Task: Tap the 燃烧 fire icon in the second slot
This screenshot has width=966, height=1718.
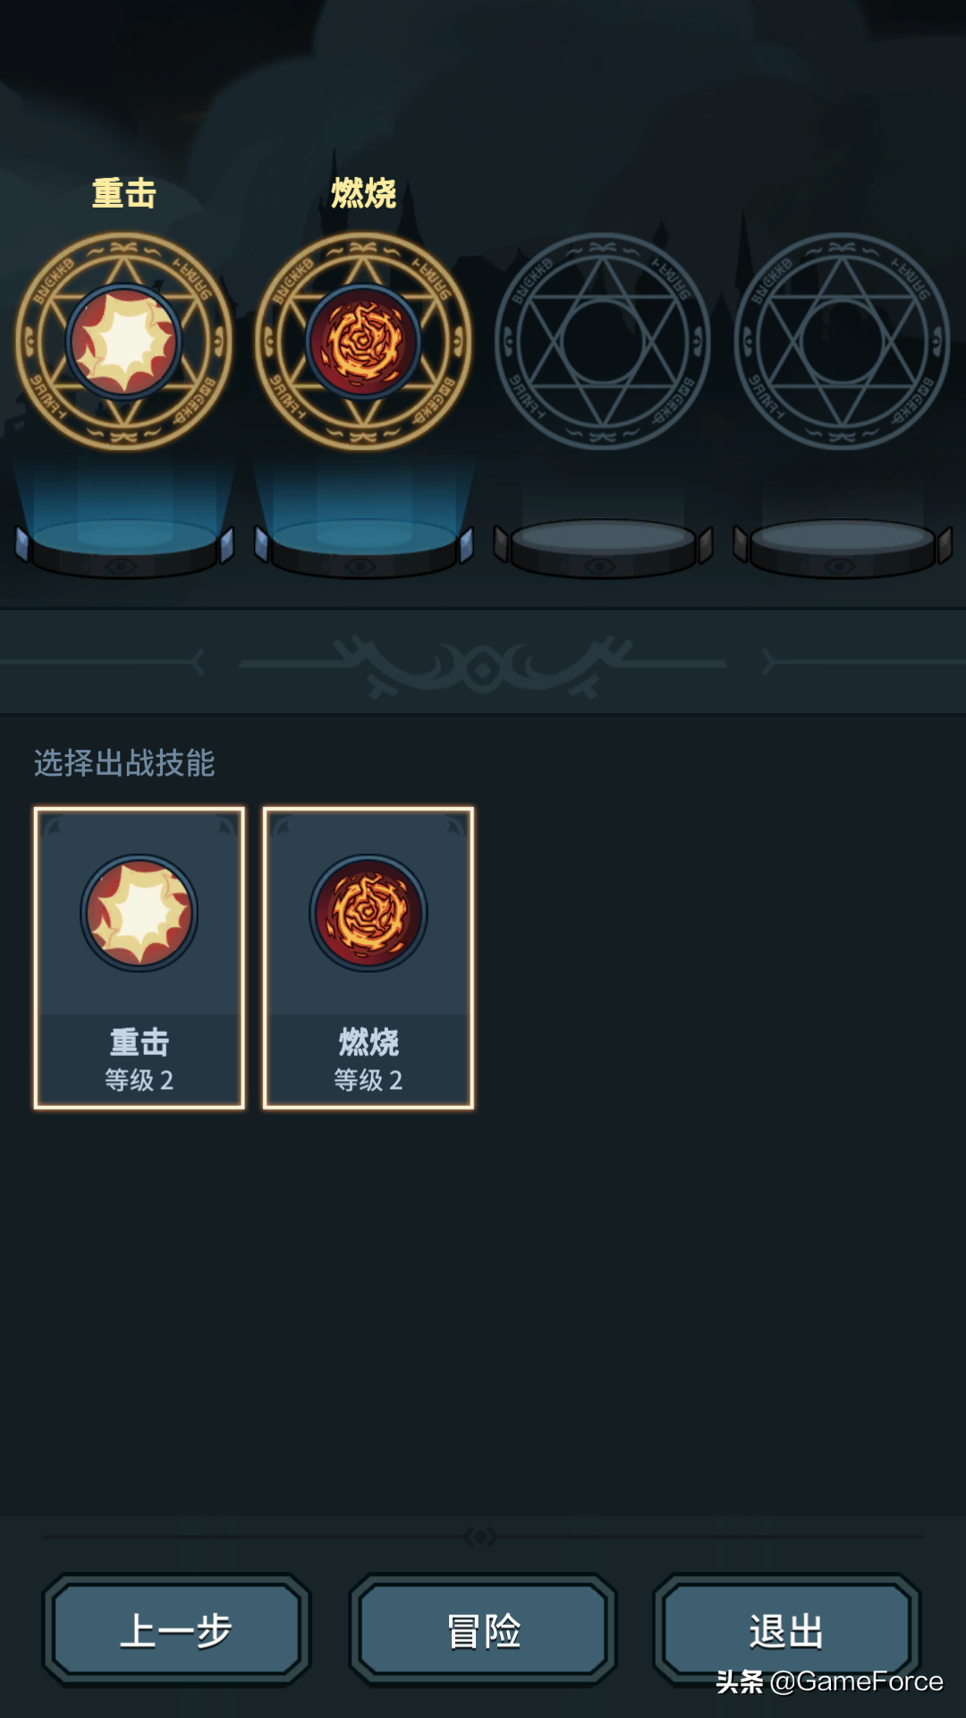Action: point(363,342)
